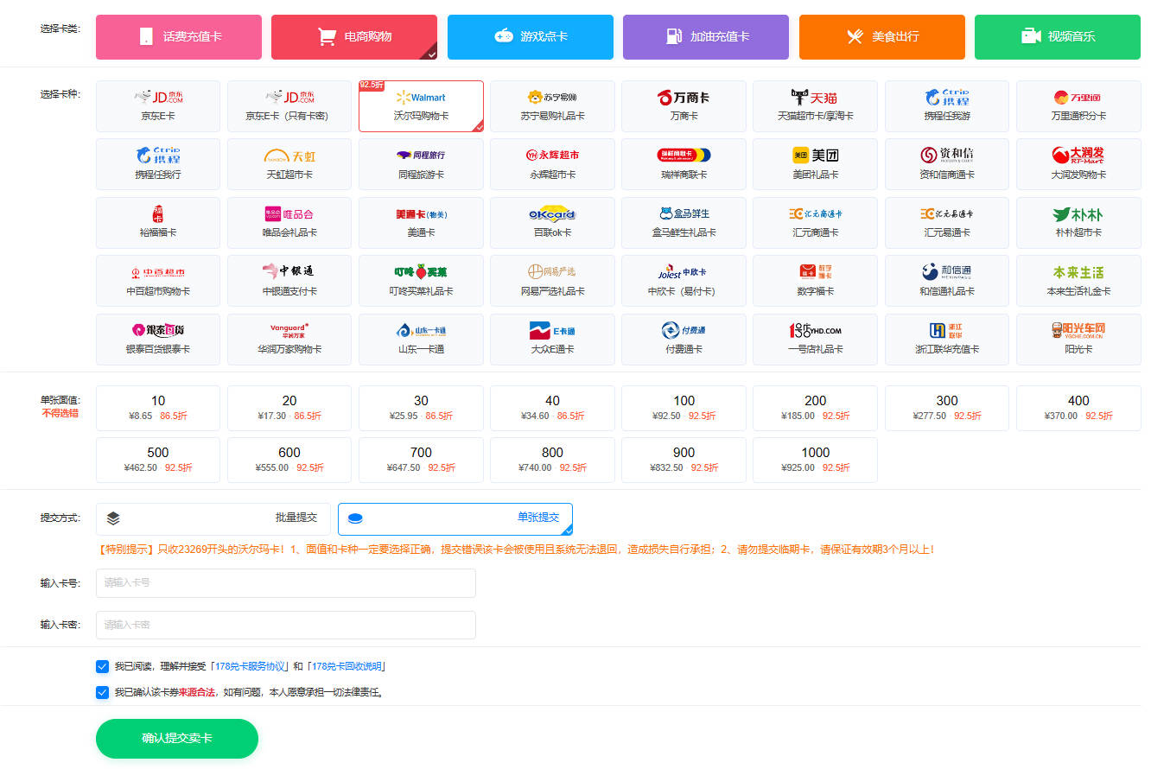Switch to 批量提交 submission mode
Image resolution: width=1151 pixels, height=769 pixels.
(x=213, y=518)
